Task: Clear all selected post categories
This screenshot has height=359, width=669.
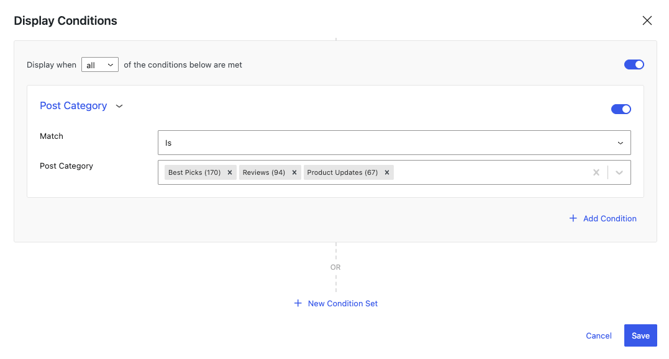Action: (x=596, y=172)
